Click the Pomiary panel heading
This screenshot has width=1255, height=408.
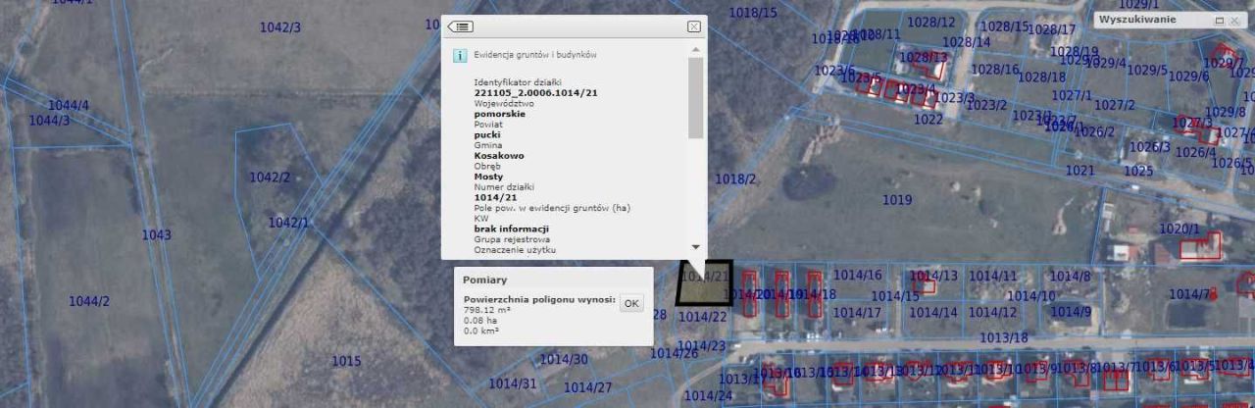[x=484, y=280]
